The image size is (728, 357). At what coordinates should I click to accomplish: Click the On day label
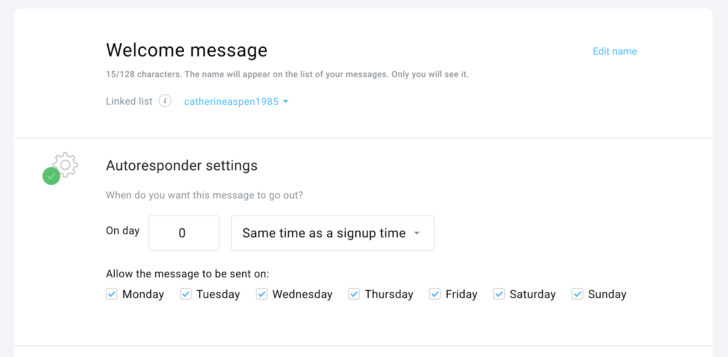coord(123,231)
